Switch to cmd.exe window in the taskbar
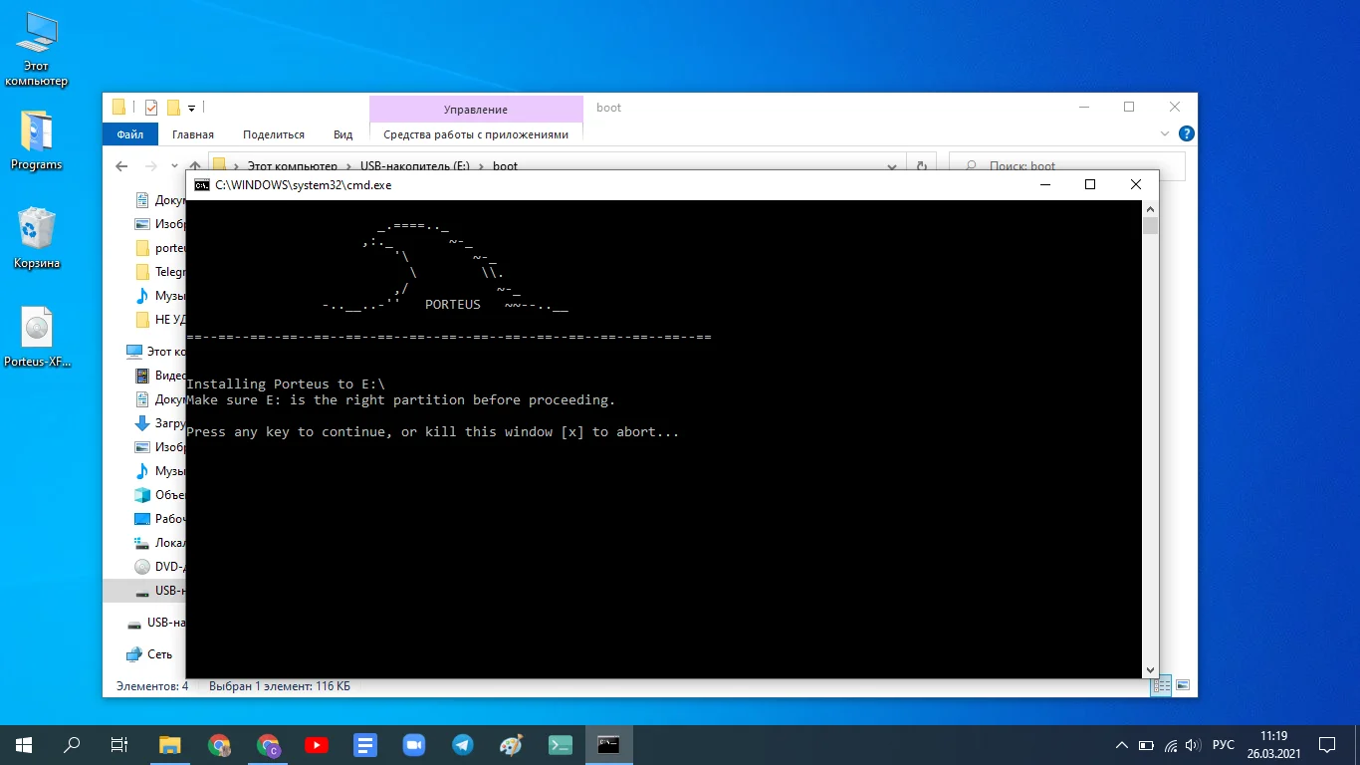1360x765 pixels. point(609,744)
